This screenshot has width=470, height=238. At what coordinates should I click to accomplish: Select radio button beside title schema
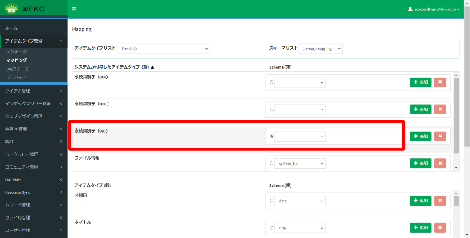click(271, 228)
